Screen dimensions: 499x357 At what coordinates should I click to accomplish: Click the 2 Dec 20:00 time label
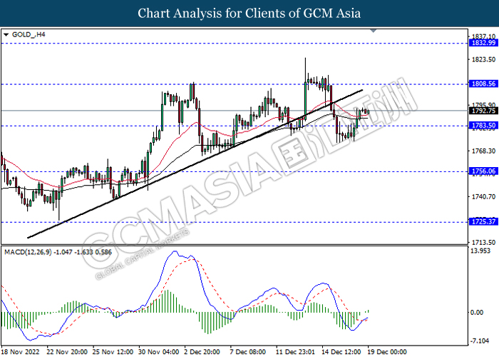point(202,352)
